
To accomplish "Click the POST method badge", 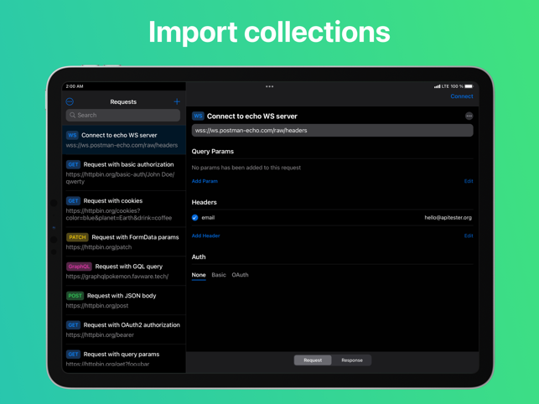I will (75, 296).
